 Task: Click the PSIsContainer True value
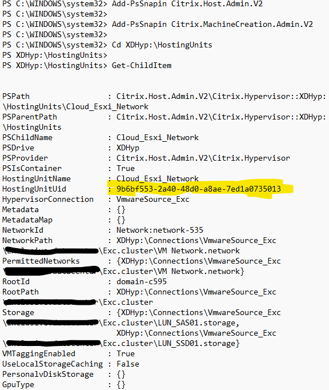pos(126,168)
